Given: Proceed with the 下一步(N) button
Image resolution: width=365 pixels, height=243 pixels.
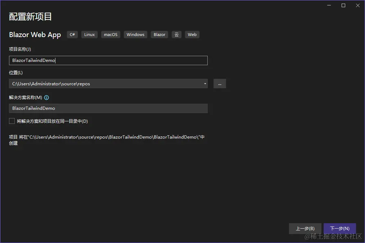Looking at the screenshot, I should tap(340, 228).
